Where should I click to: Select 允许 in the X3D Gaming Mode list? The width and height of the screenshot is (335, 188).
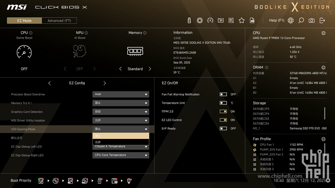pyautogui.click(x=121, y=142)
